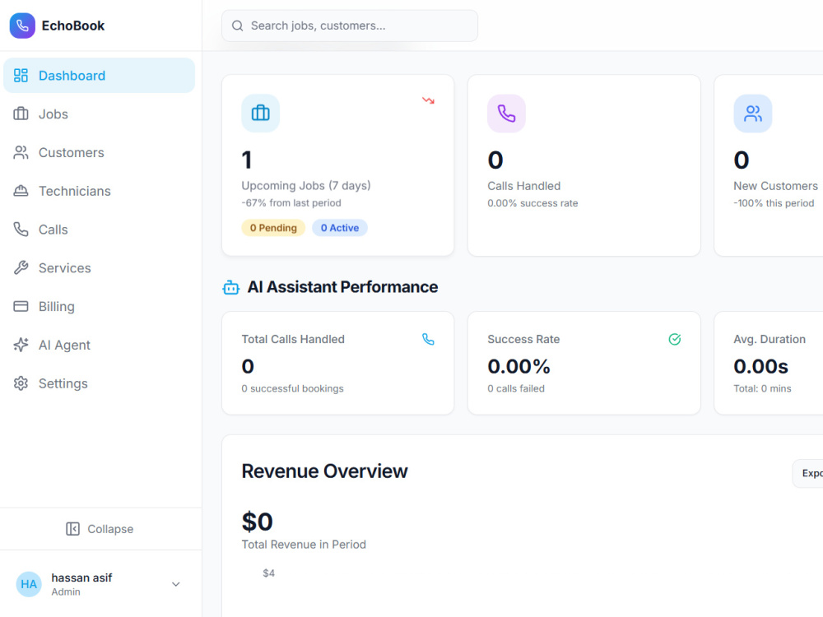Viewport: 823px width, 617px height.
Task: Click the Upcoming Jobs (7 days) label
Action: [x=306, y=186]
